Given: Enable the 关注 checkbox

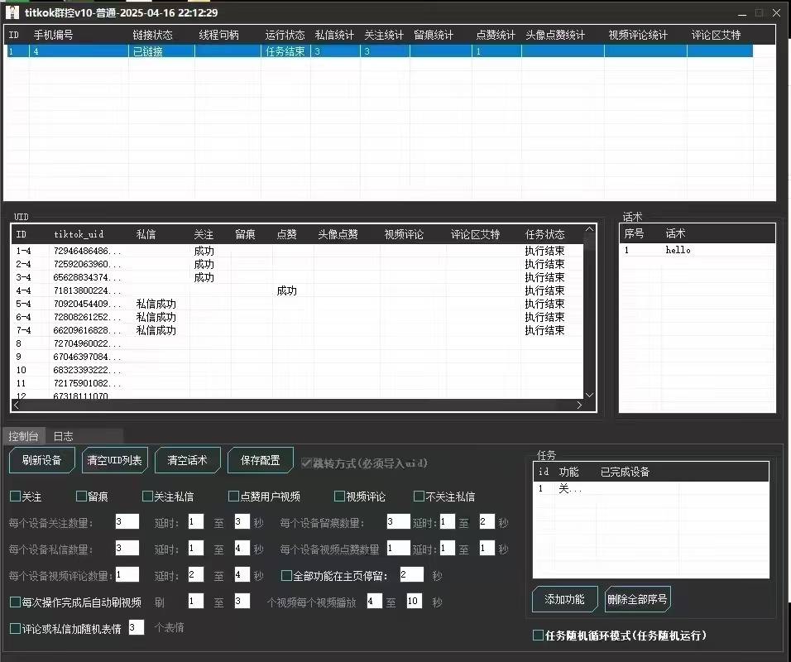Looking at the screenshot, I should 15,496.
